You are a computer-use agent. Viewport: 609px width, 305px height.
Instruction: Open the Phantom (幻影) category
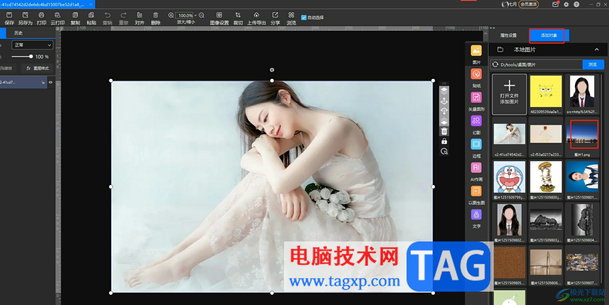pyautogui.click(x=476, y=125)
